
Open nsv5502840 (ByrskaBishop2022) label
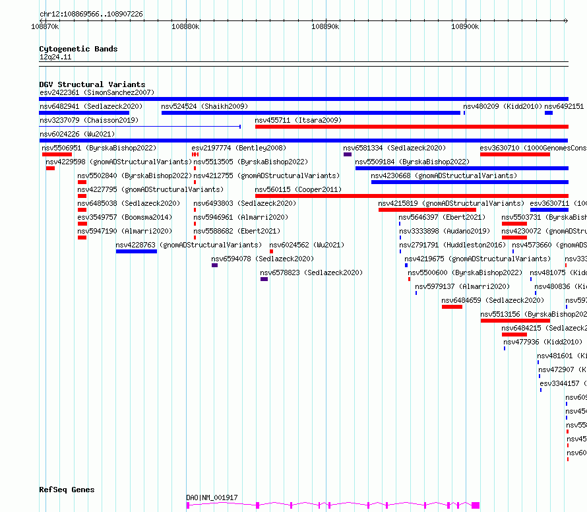click(135, 176)
